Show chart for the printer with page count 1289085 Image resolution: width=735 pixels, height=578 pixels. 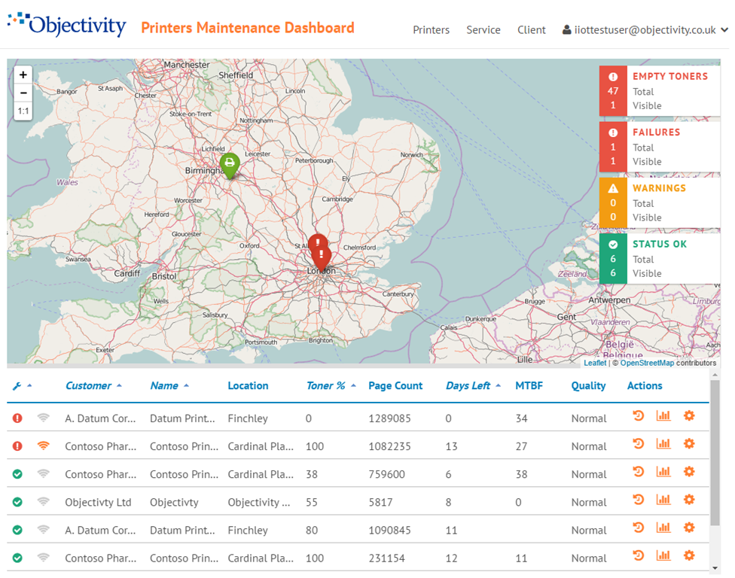tap(663, 416)
